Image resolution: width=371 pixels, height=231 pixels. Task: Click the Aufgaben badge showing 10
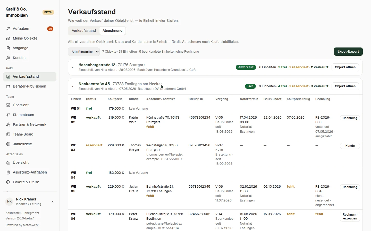pyautogui.click(x=50, y=29)
